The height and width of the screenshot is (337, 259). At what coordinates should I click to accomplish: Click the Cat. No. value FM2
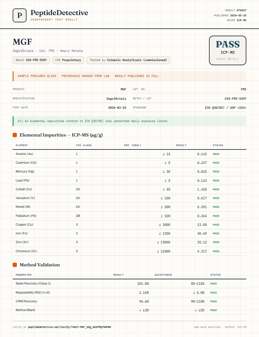coord(244,89)
